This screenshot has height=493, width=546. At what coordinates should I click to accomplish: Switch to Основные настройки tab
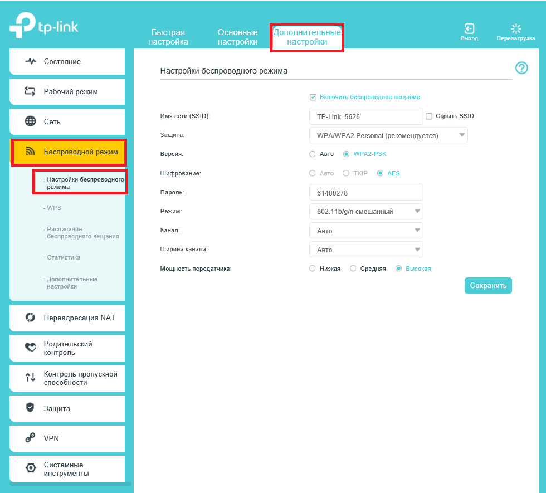pos(237,37)
